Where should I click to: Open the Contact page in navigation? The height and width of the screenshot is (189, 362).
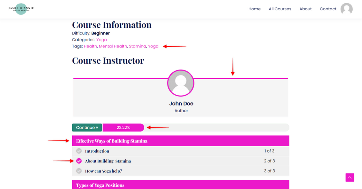point(328,9)
